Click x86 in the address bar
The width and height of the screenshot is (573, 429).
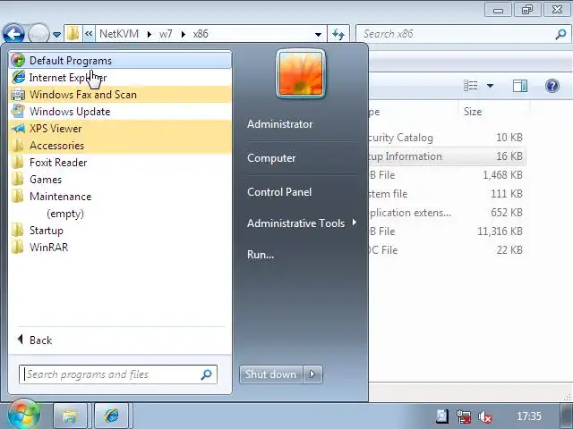click(x=201, y=34)
